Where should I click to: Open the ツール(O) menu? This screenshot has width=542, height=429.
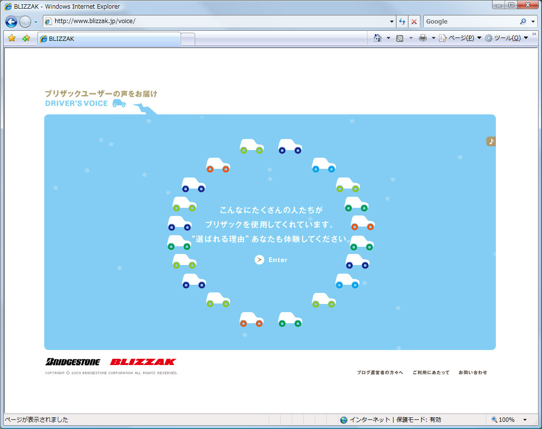(506, 38)
